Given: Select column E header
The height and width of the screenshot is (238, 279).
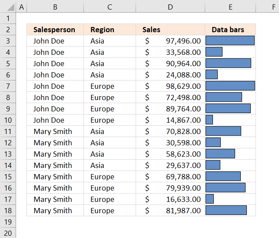Looking at the screenshot, I should tap(230, 7).
